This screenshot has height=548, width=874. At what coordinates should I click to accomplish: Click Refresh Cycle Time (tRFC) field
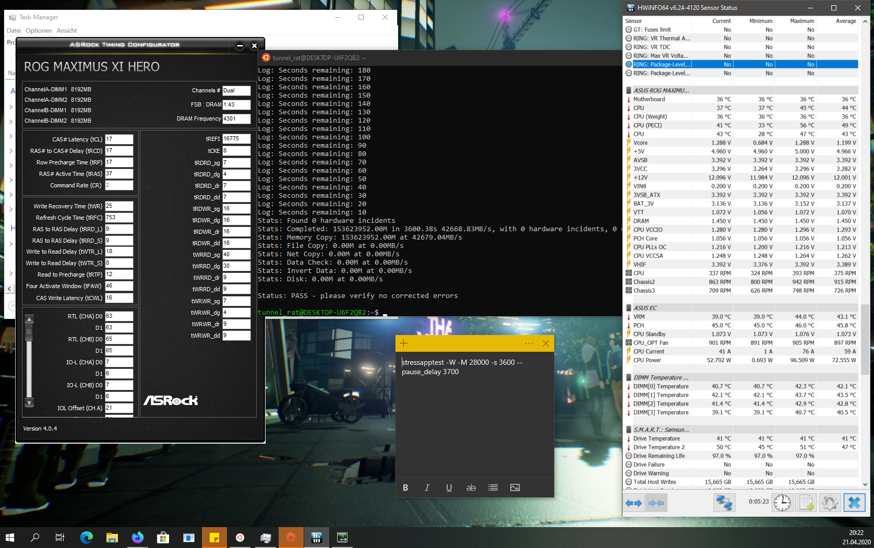pyautogui.click(x=119, y=218)
